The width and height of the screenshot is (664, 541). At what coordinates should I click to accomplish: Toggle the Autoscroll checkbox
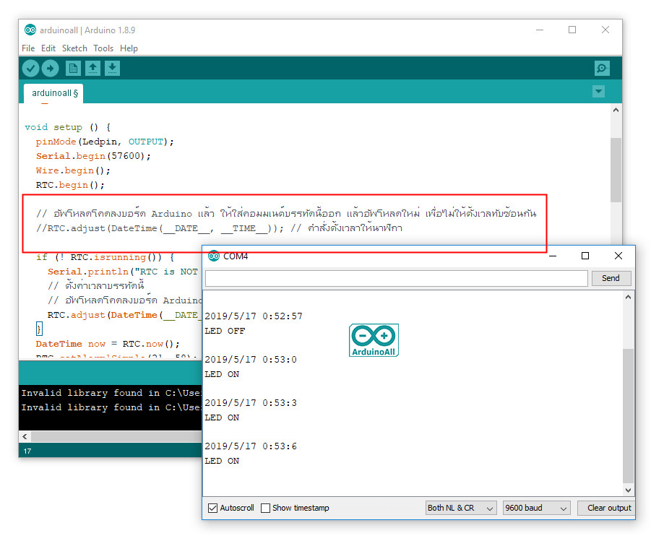pyautogui.click(x=212, y=508)
